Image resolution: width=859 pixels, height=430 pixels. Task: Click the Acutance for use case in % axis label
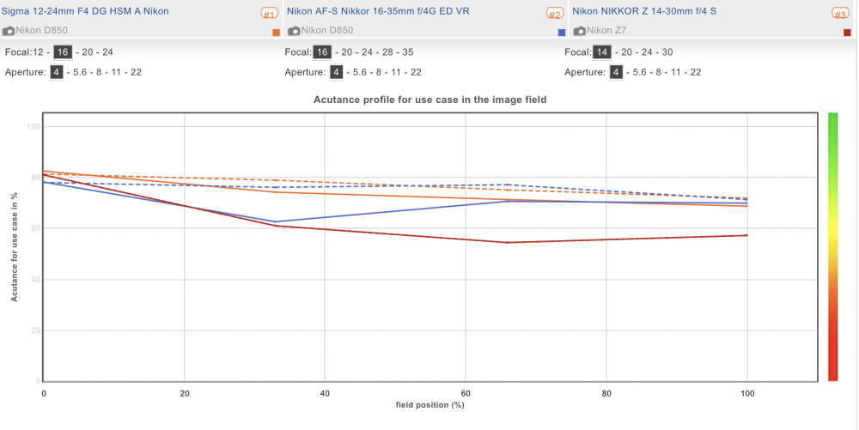point(15,247)
